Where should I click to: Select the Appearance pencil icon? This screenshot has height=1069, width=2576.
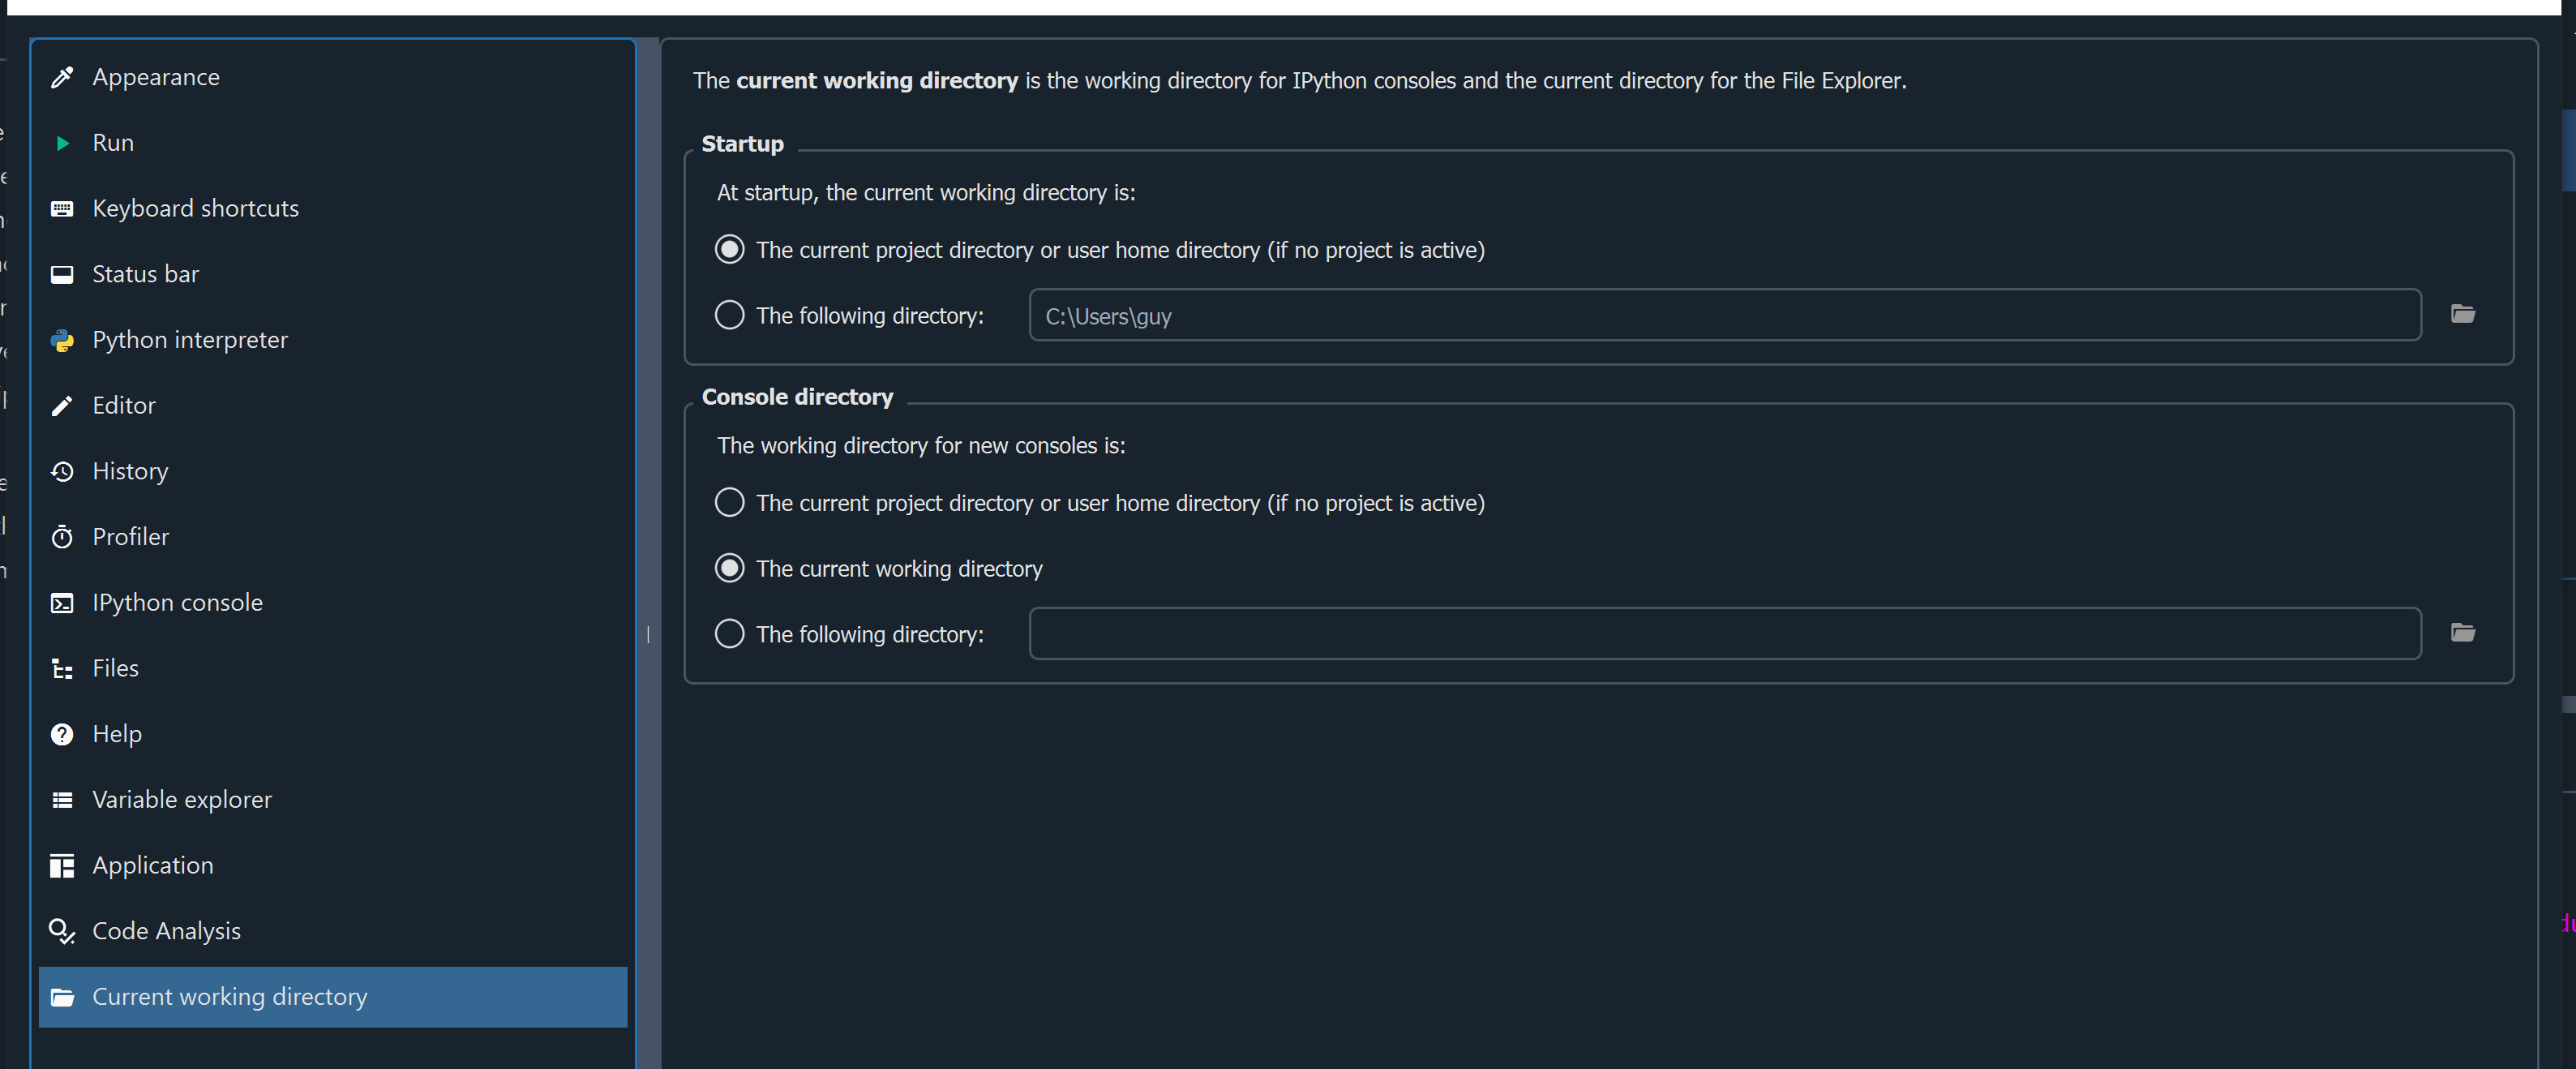click(63, 77)
